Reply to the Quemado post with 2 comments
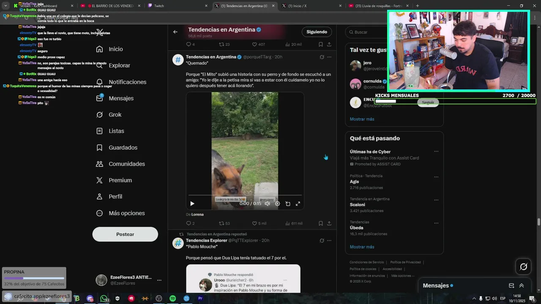 pos(190,223)
